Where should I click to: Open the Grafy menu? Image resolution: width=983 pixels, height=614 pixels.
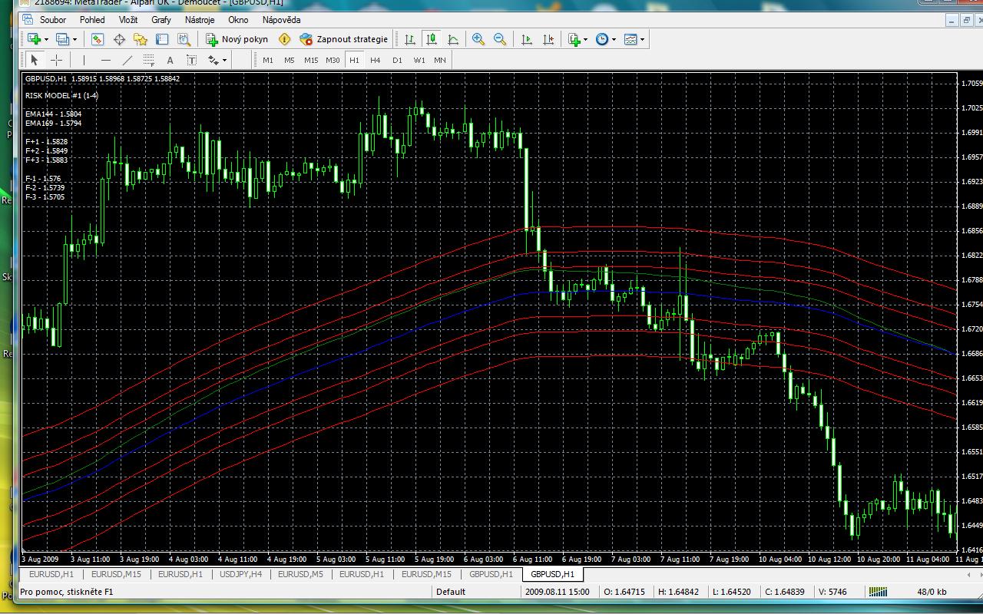(x=161, y=20)
